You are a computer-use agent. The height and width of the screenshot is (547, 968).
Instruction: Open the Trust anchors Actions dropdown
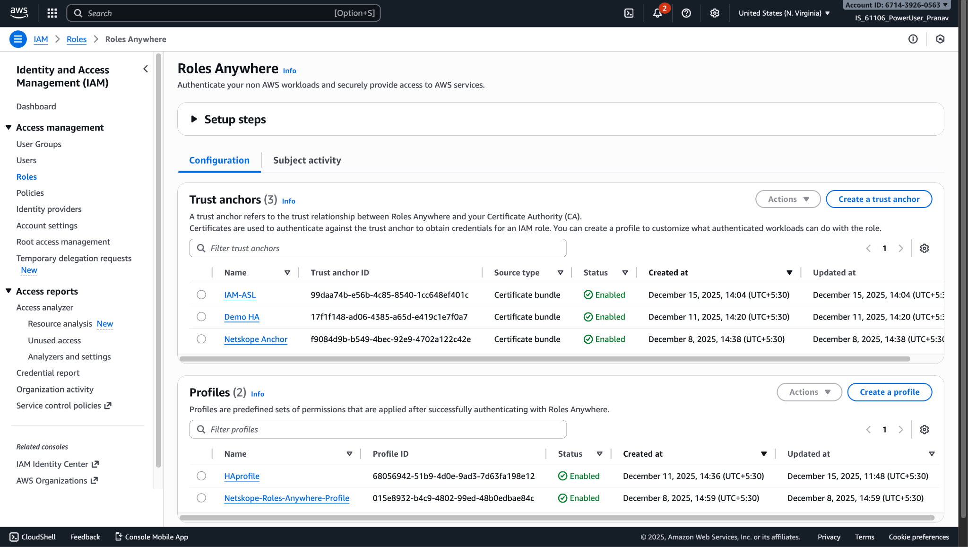788,199
